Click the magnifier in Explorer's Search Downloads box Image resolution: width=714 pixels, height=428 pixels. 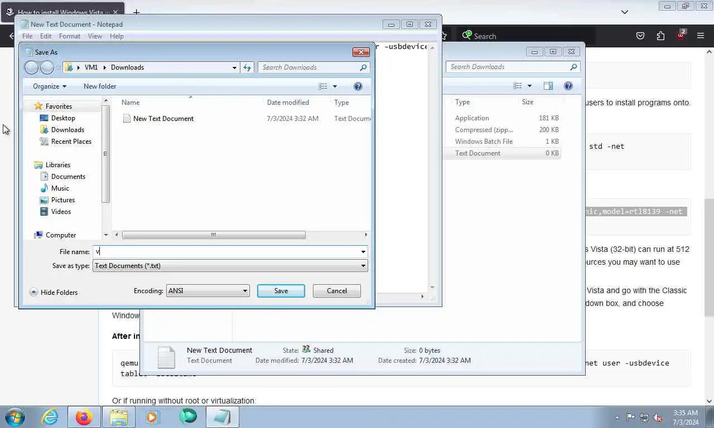573,67
